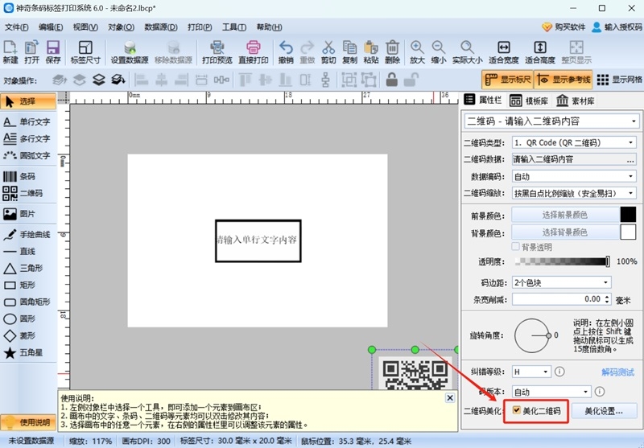Toggle 显示标尺 ruler display
The image size is (644, 448).
tap(506, 80)
